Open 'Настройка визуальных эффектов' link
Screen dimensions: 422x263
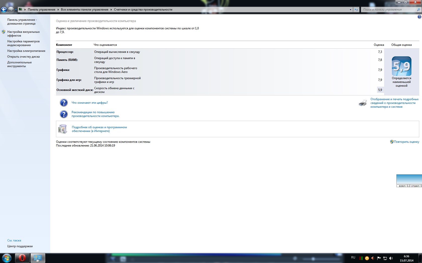pos(23,34)
